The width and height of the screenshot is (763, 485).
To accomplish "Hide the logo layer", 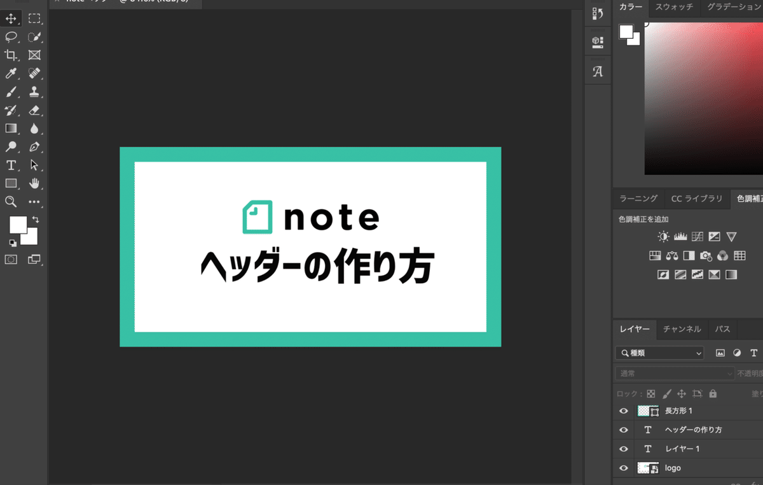I will (x=624, y=468).
